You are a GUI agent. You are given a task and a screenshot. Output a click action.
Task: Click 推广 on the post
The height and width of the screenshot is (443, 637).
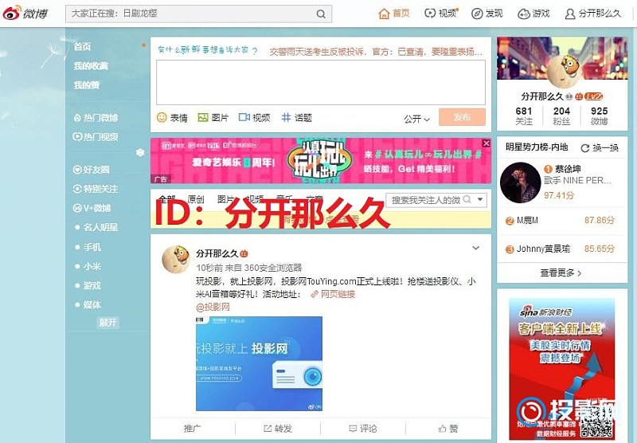(x=193, y=429)
